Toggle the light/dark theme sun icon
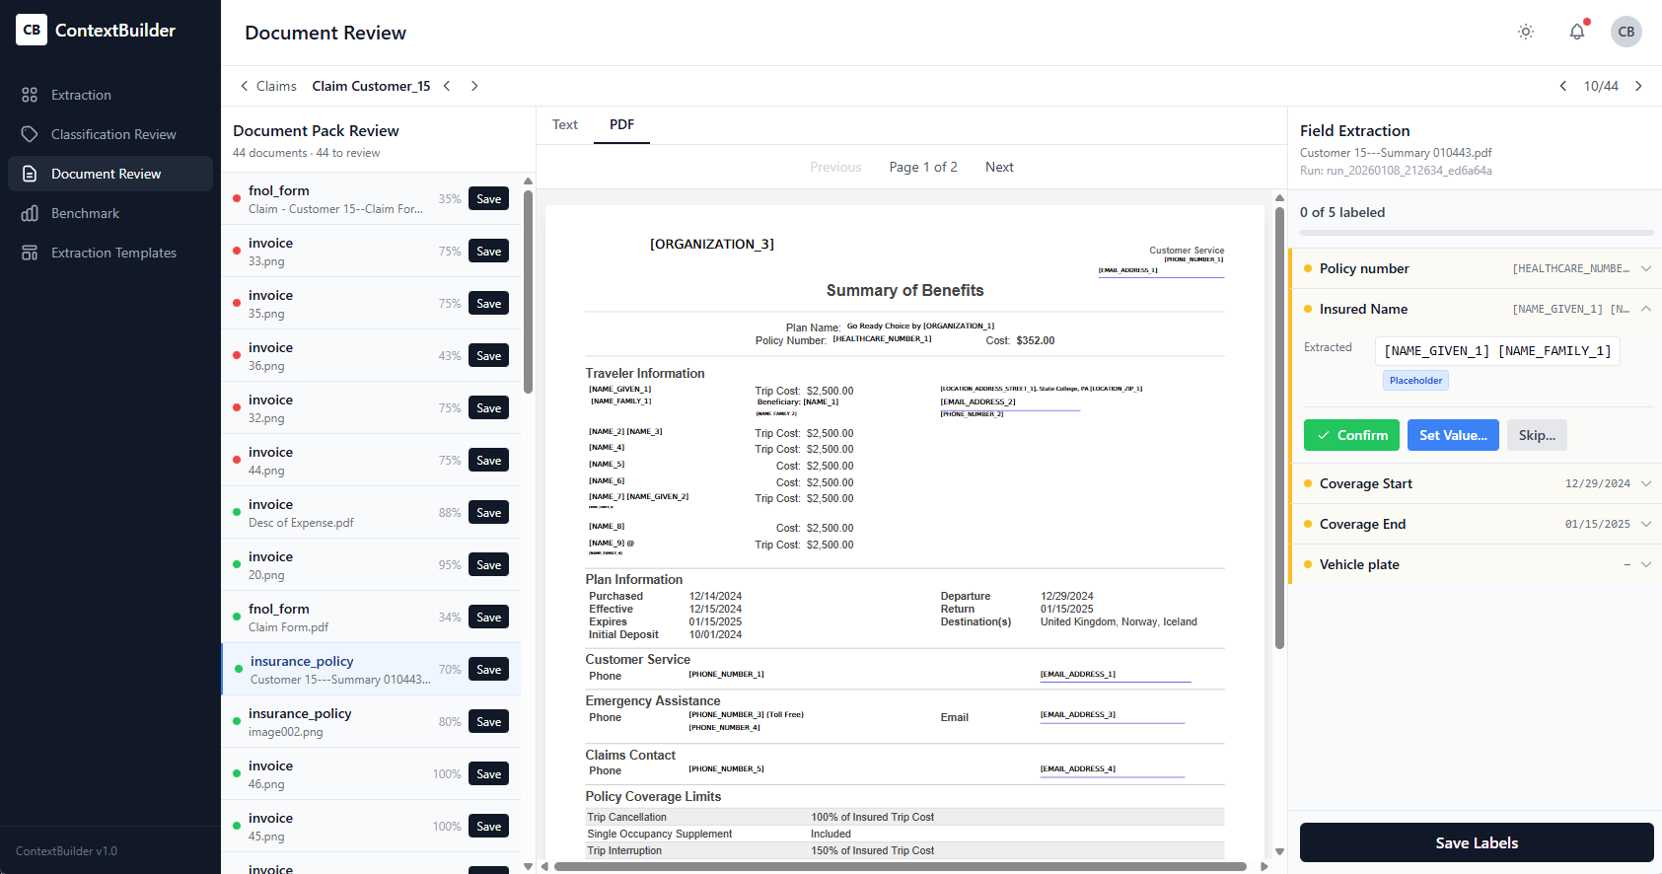The width and height of the screenshot is (1662, 874). [1526, 32]
